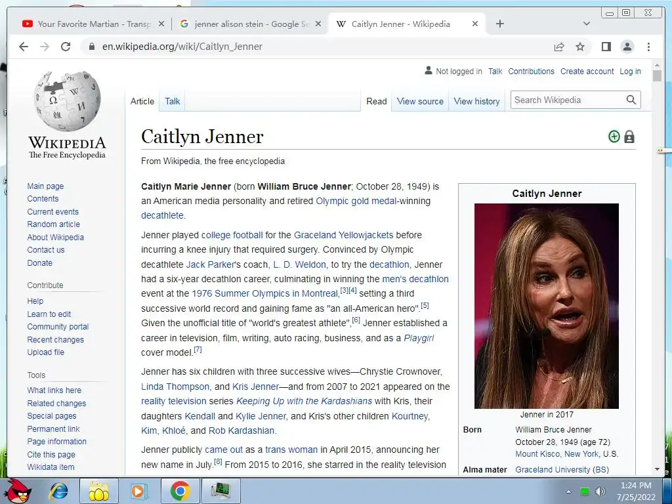Reload the Wikipedia page
This screenshot has width=672, height=504.
pos(66,47)
